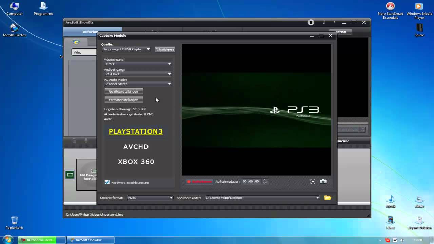The image size is (434, 244).
Task: Open the Computer desktop icon
Action: click(x=15, y=9)
